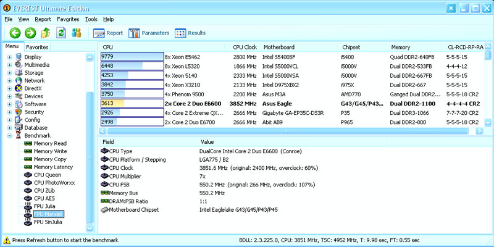
Task: Expand the Storage tree node
Action: click(x=9, y=73)
